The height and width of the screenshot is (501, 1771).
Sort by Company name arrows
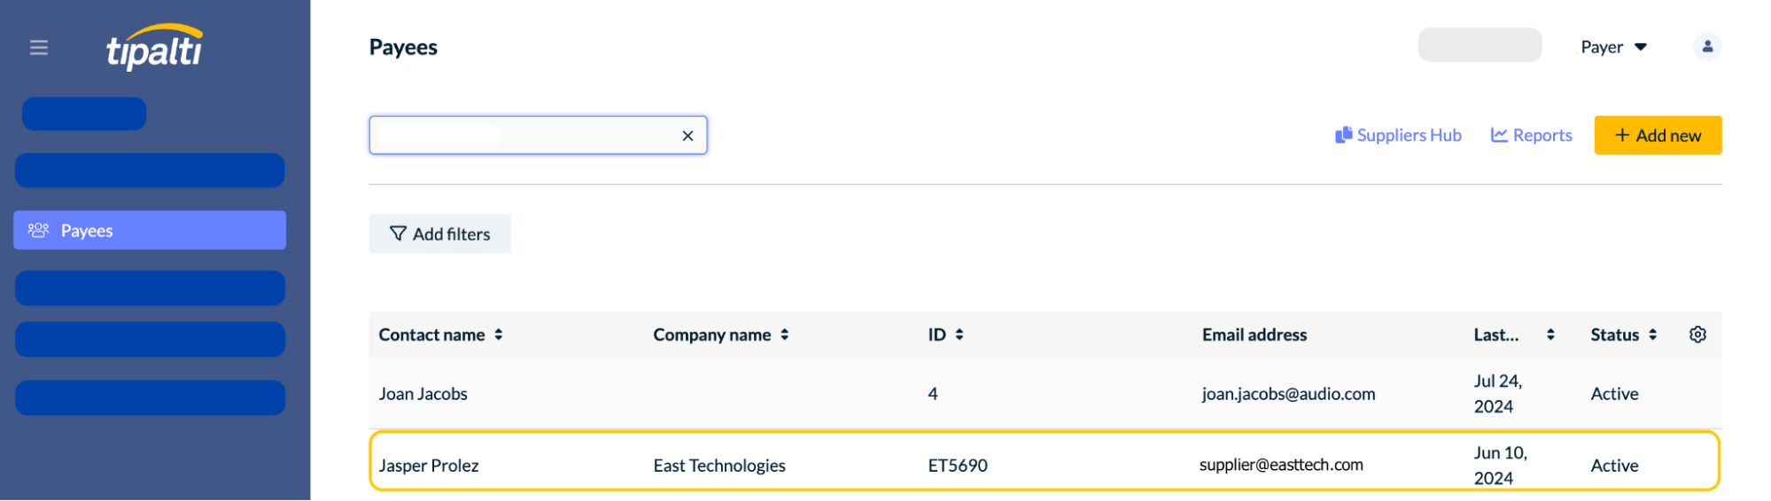(784, 335)
